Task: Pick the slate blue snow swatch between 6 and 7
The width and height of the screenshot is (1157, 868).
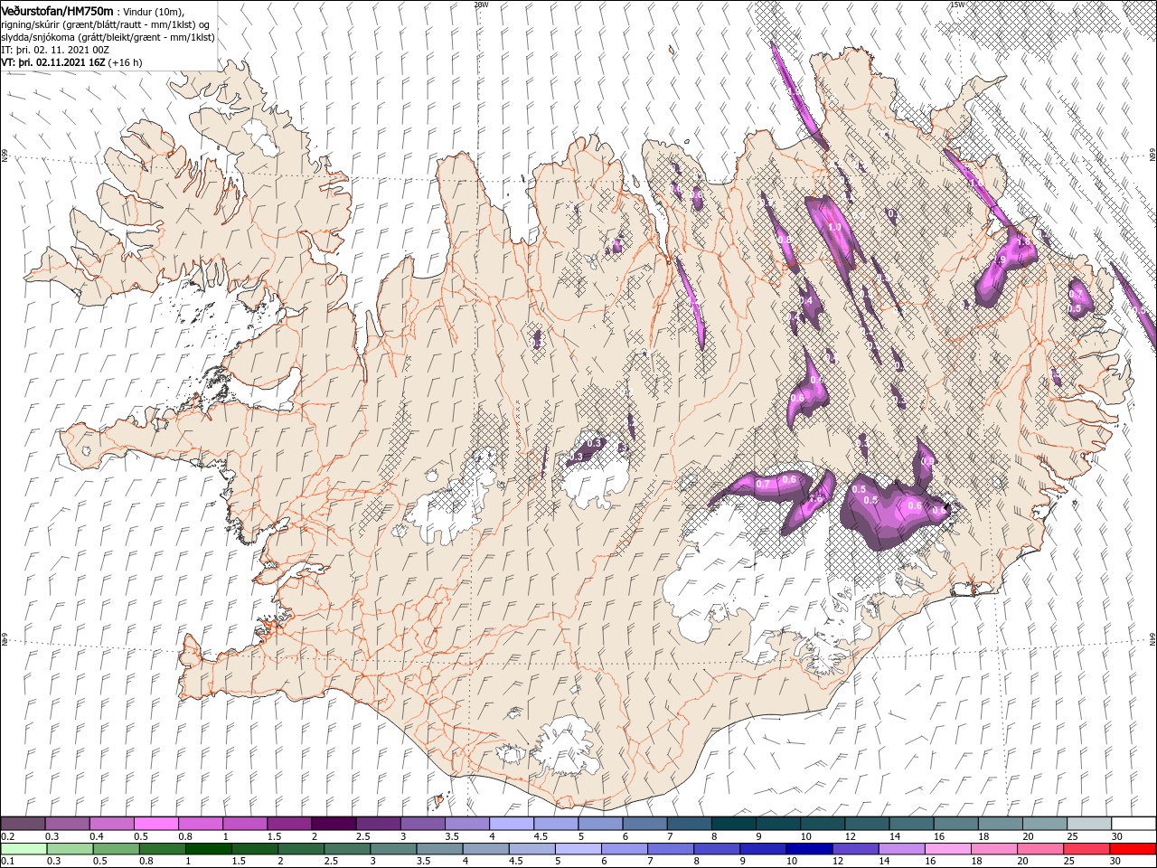Action: [645, 823]
